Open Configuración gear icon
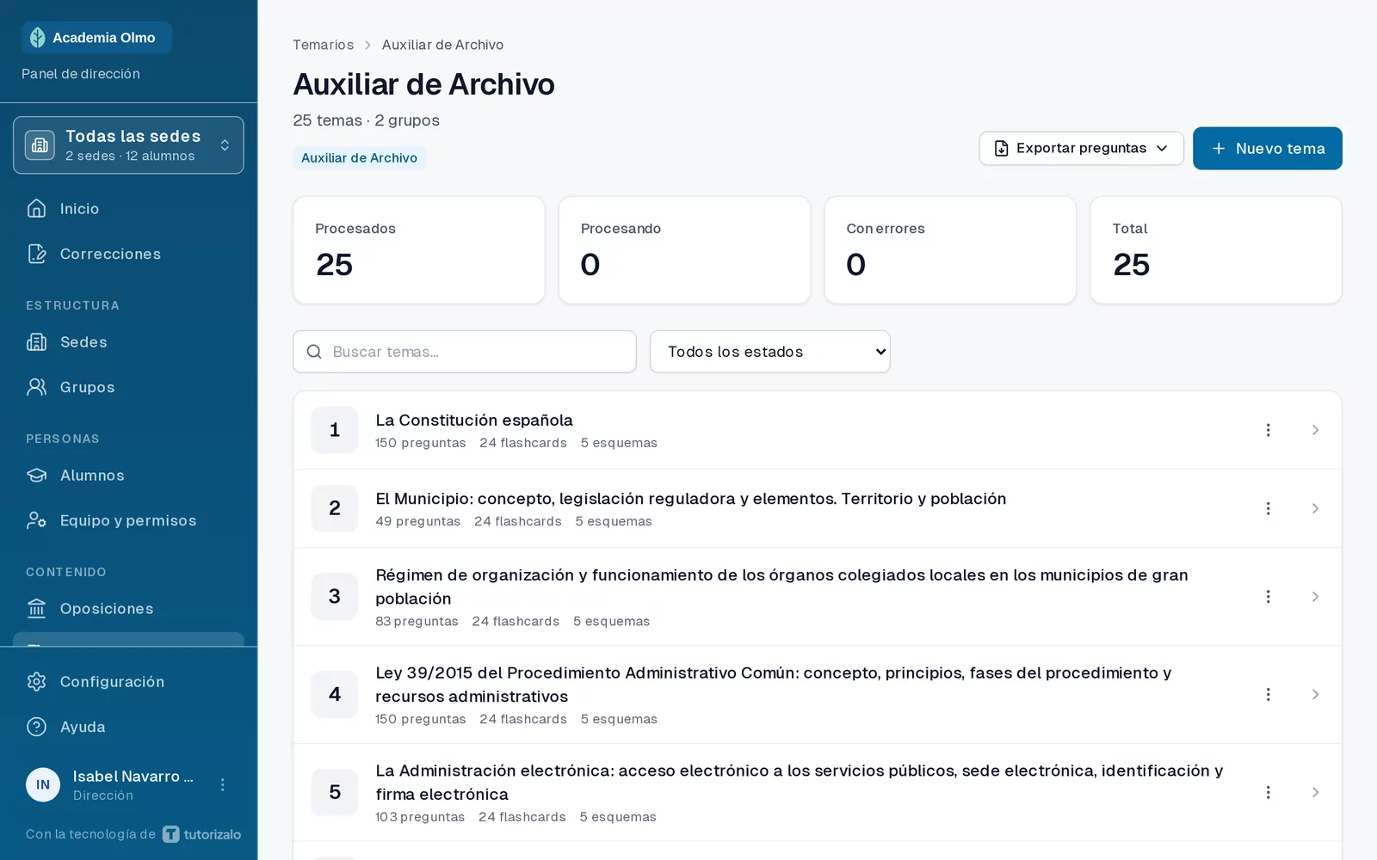 tap(36, 681)
